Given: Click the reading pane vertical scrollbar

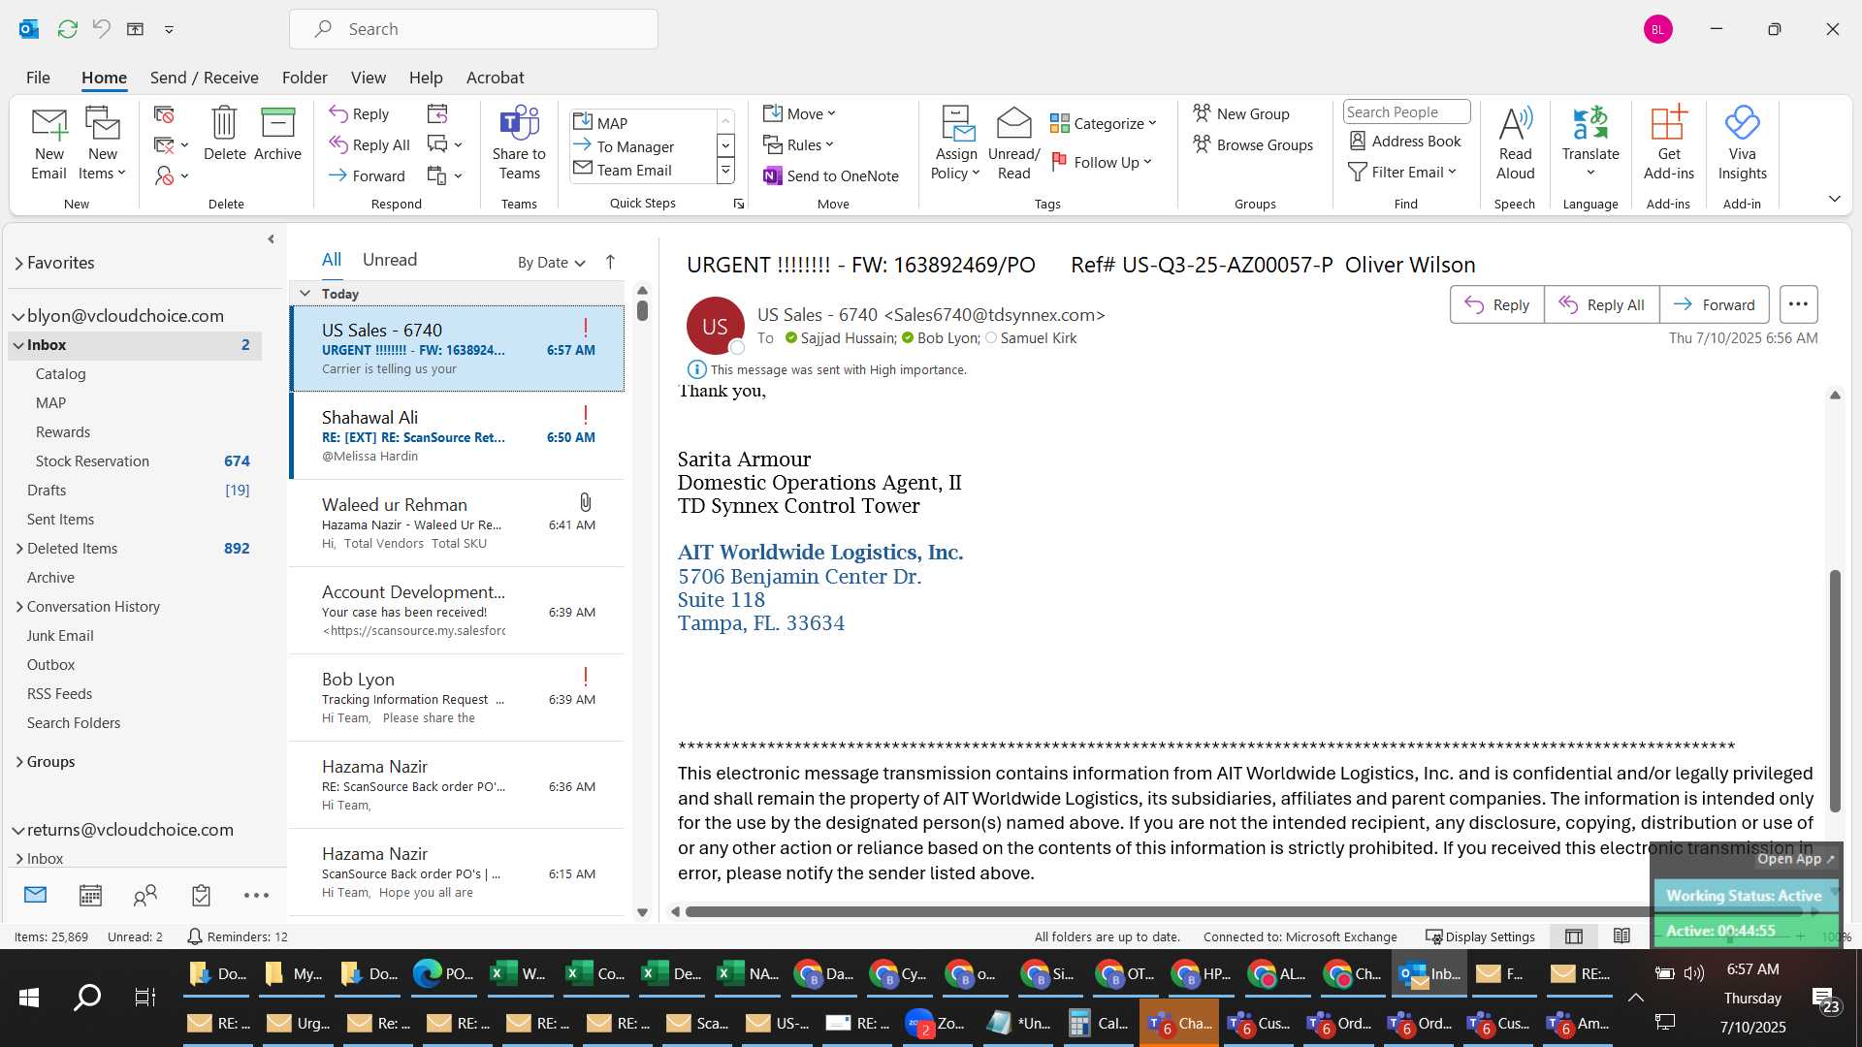Looking at the screenshot, I should click(1834, 690).
